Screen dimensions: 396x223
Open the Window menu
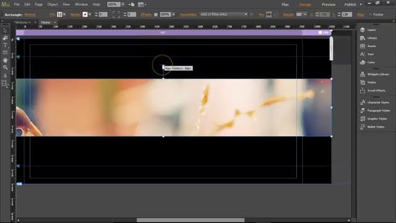(x=81, y=4)
